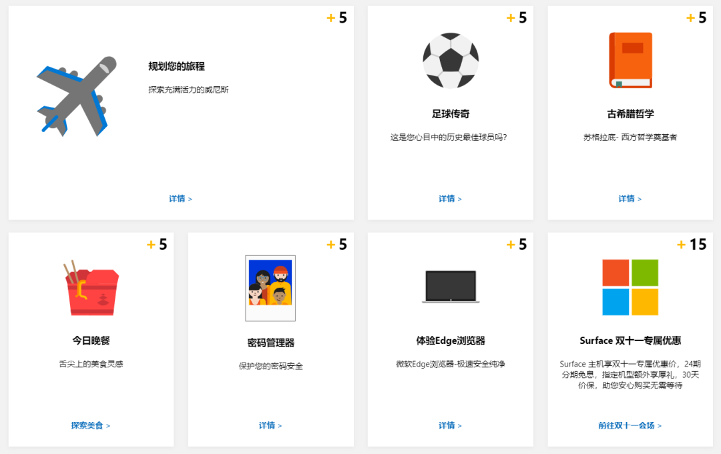Click +5 points badge on 足球传奇 card
Screen dimensions: 721x454
coord(516,17)
